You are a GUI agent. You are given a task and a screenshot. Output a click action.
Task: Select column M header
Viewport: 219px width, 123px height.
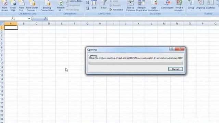pos(164,24)
